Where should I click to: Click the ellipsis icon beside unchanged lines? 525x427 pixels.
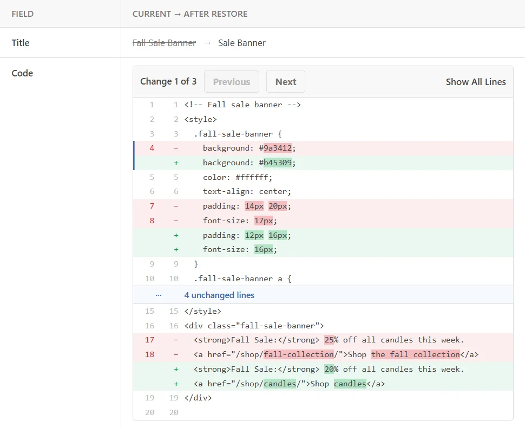(159, 295)
